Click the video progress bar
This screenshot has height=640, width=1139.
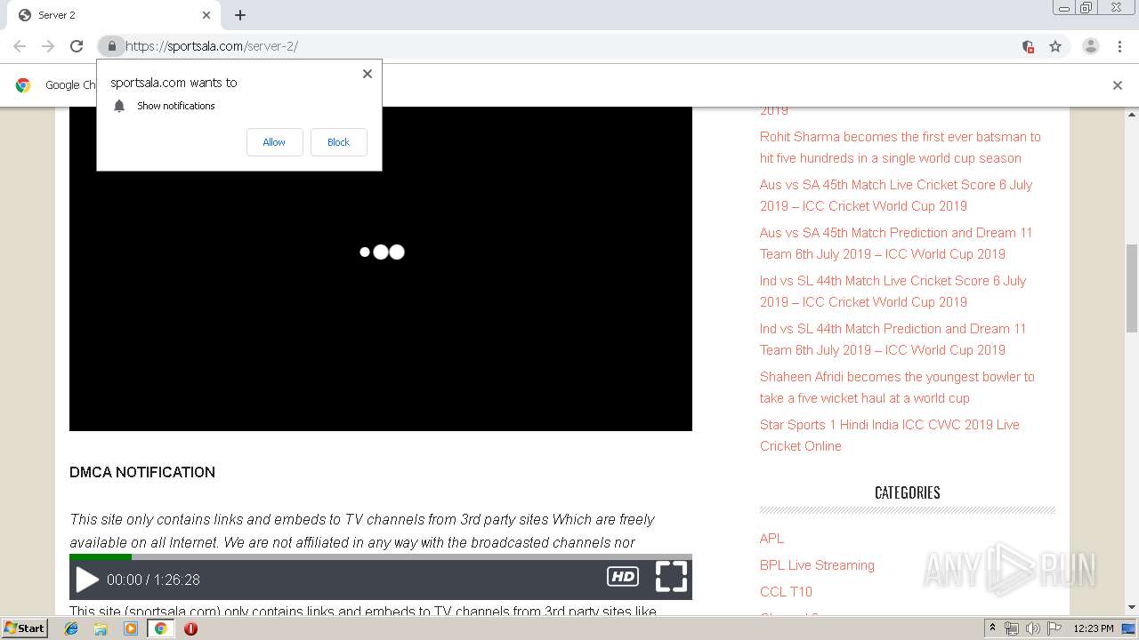point(381,556)
